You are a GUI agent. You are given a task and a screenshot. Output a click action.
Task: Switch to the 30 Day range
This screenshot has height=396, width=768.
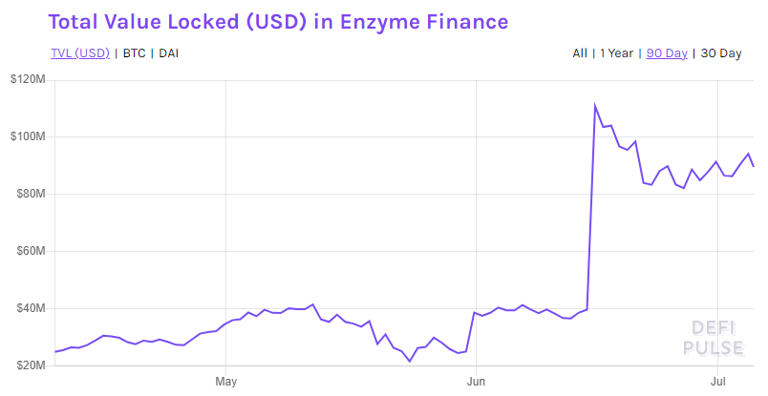tap(720, 53)
